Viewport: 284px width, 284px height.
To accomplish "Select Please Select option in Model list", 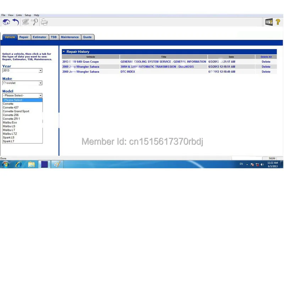I will point(22,100).
